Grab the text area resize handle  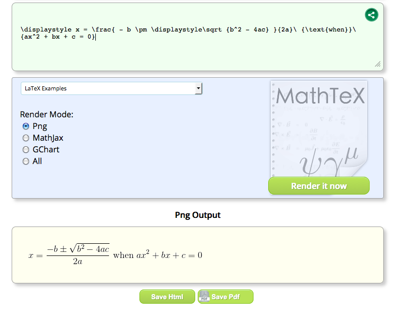pos(378,64)
